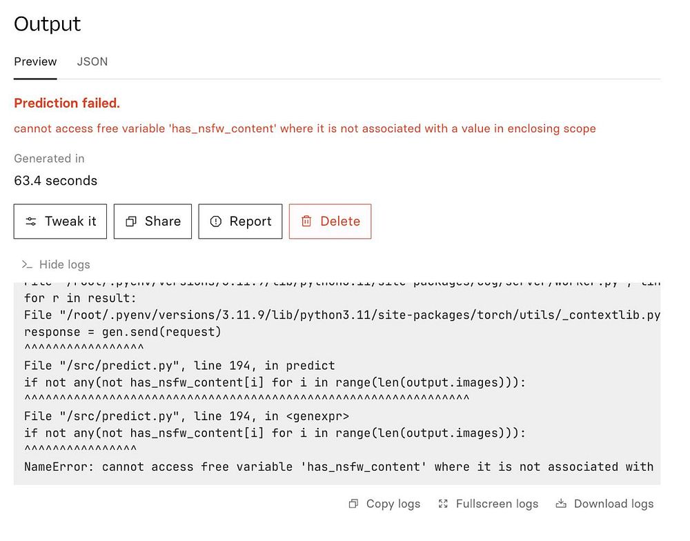
Task: Click the terminal prompt icon beside Hide logs
Action: click(x=27, y=264)
